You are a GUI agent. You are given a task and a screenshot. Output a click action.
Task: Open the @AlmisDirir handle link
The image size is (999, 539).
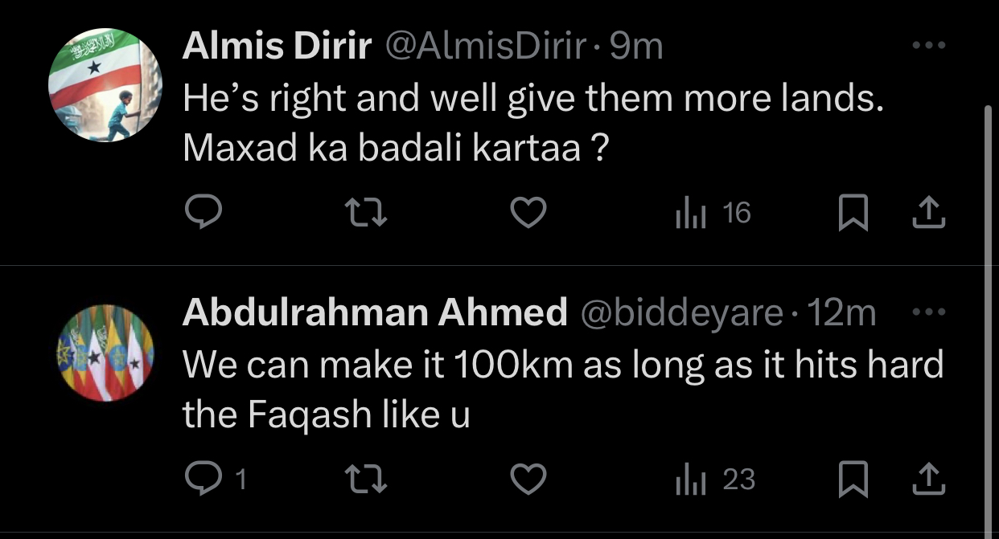[486, 47]
